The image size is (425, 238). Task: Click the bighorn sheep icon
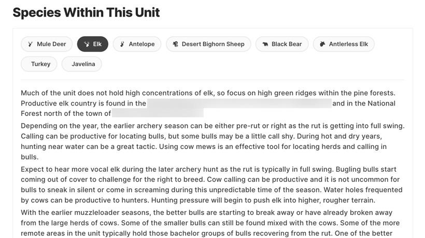pyautogui.click(x=176, y=44)
